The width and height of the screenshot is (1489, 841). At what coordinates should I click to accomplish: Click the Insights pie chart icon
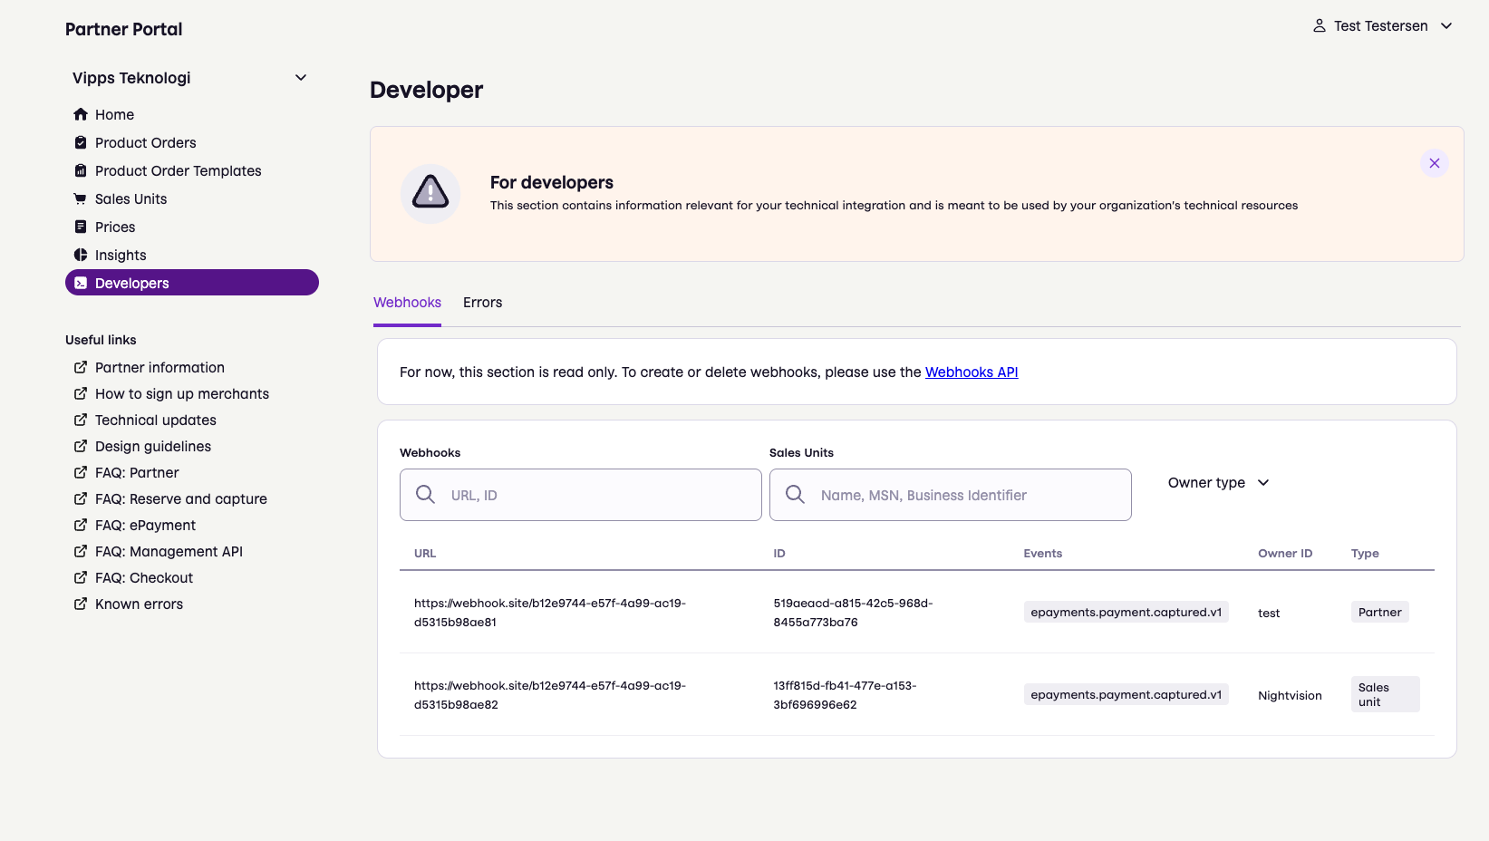pyautogui.click(x=81, y=255)
